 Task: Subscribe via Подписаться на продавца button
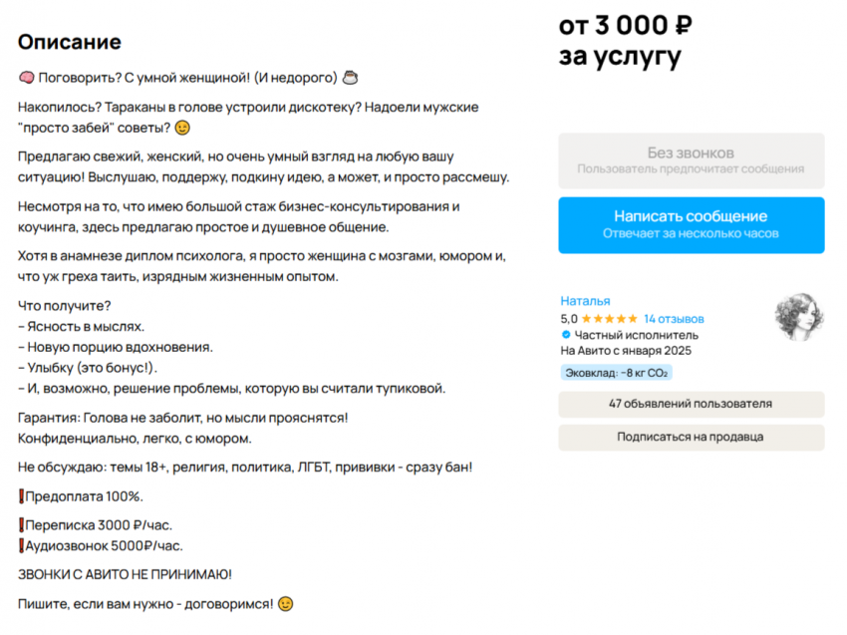(692, 437)
